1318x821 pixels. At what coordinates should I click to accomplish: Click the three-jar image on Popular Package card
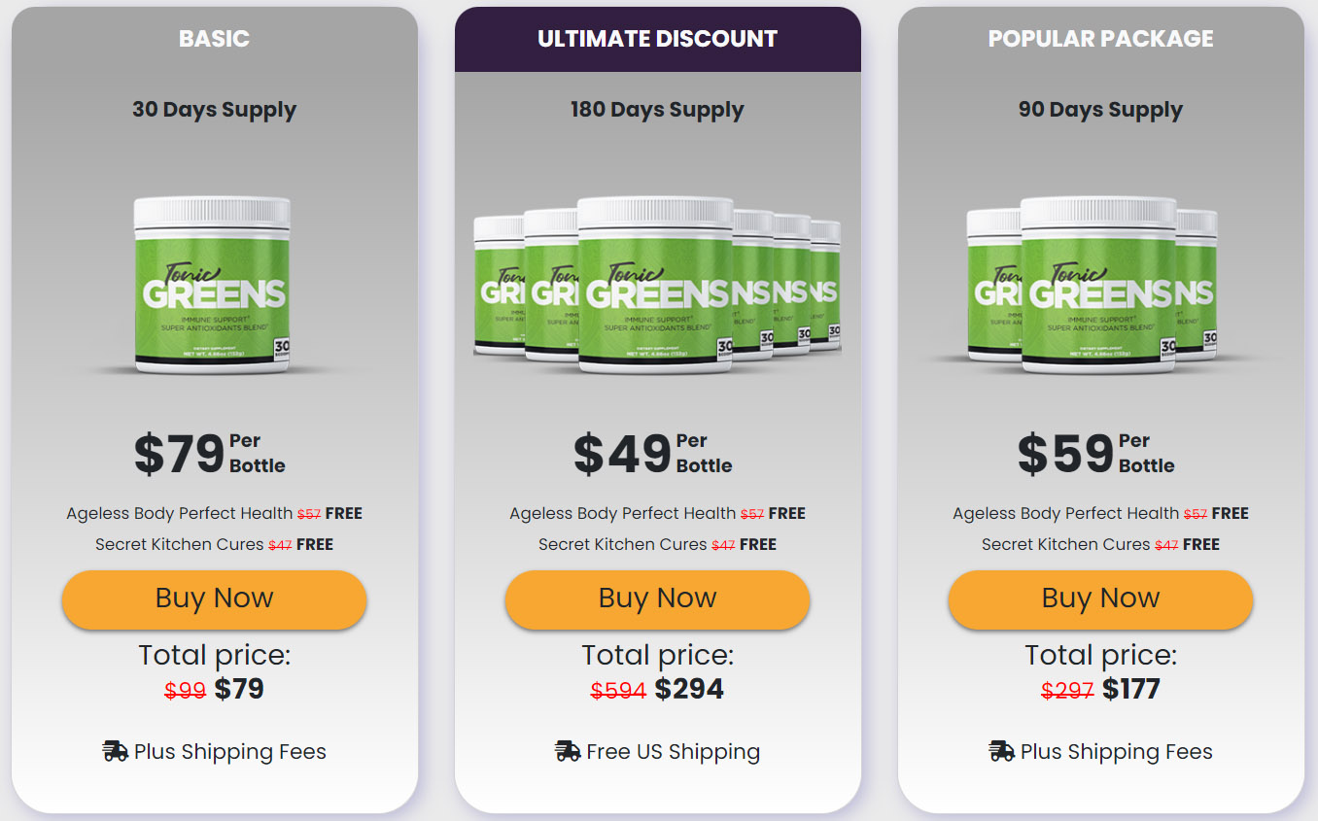coord(1100,285)
